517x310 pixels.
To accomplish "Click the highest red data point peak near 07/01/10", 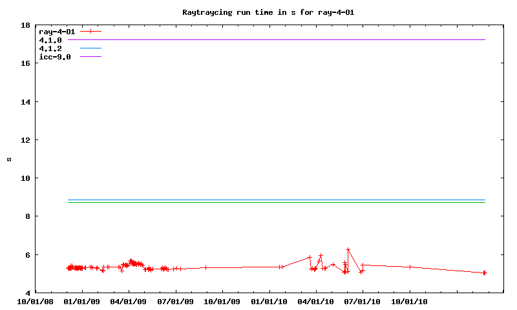I will (x=348, y=249).
